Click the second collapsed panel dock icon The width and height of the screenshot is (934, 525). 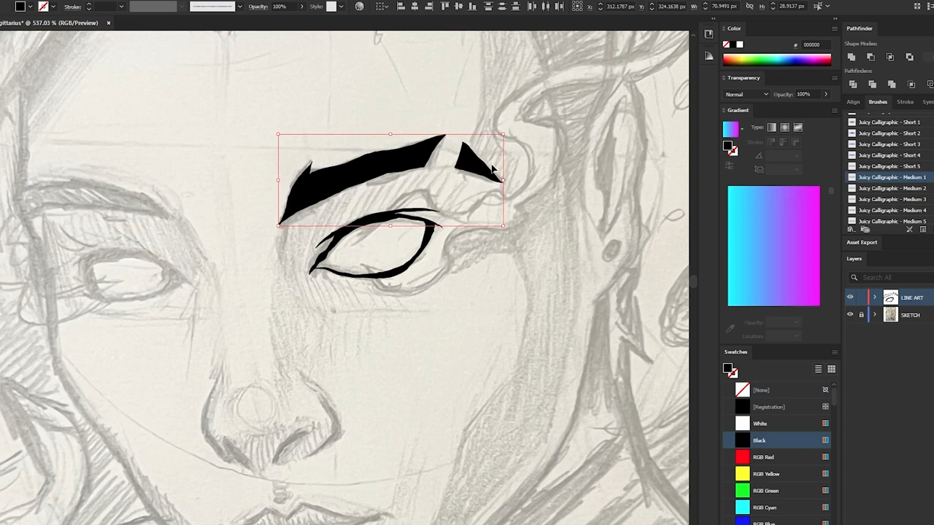click(x=709, y=55)
